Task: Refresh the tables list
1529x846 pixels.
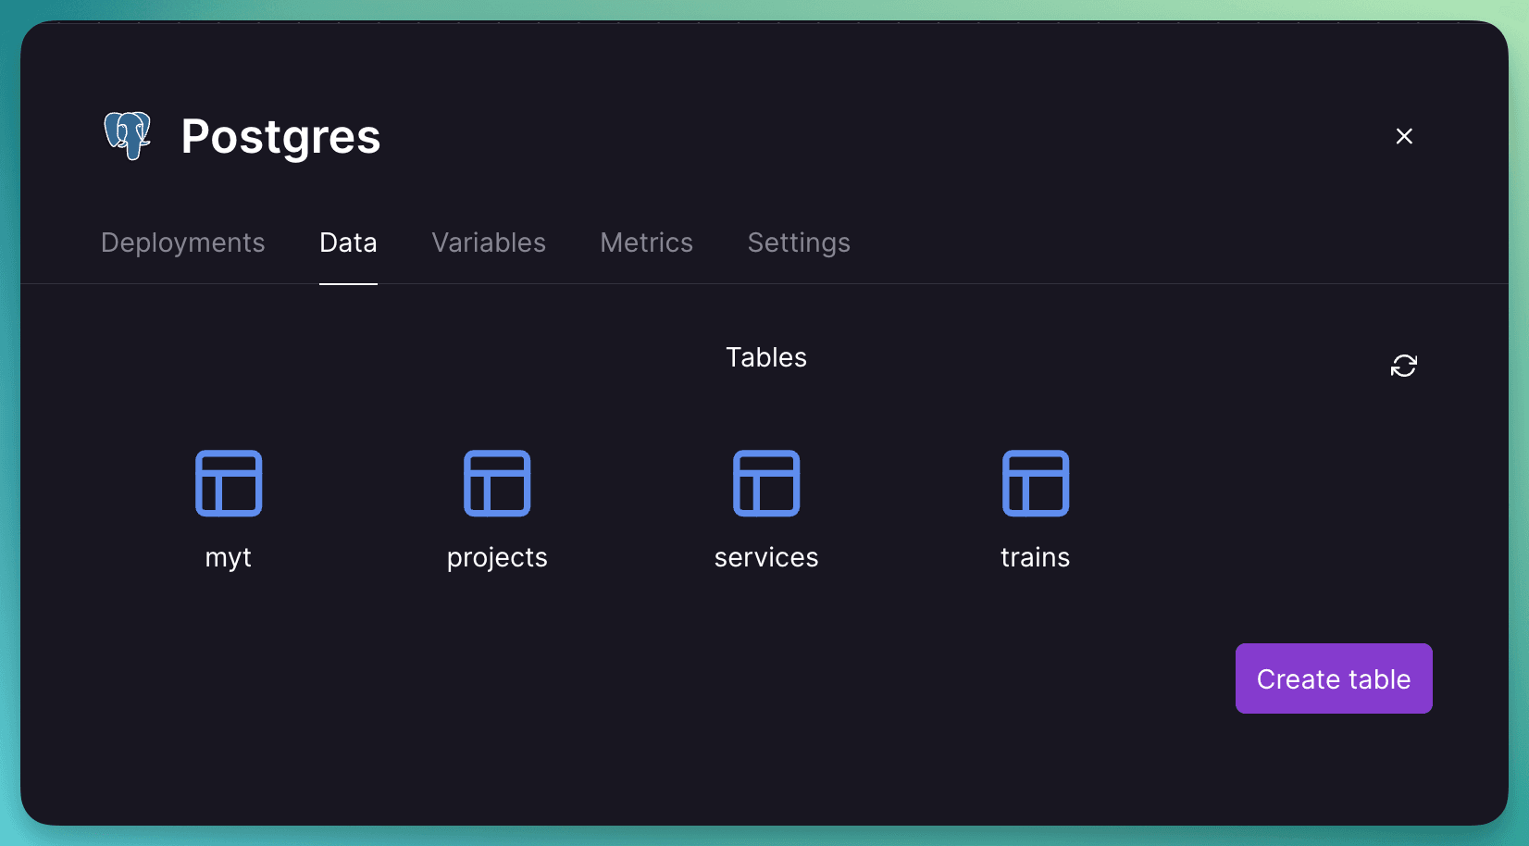Action: [x=1404, y=366]
